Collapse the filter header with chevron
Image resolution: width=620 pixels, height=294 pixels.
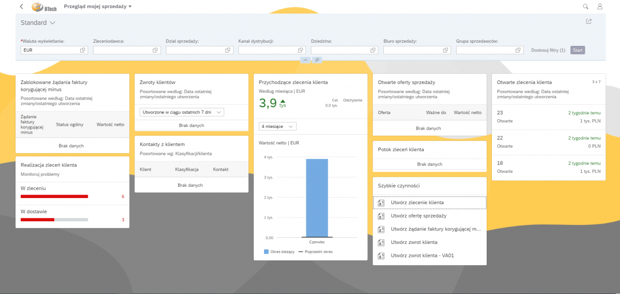[x=305, y=60]
